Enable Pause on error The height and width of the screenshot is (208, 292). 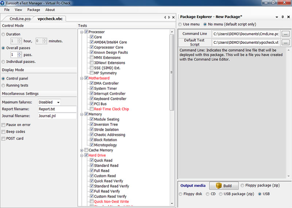pos(3,125)
